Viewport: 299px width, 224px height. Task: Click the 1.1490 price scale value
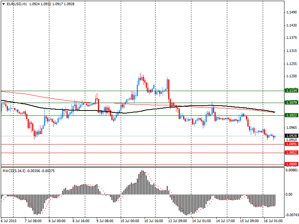click(292, 12)
